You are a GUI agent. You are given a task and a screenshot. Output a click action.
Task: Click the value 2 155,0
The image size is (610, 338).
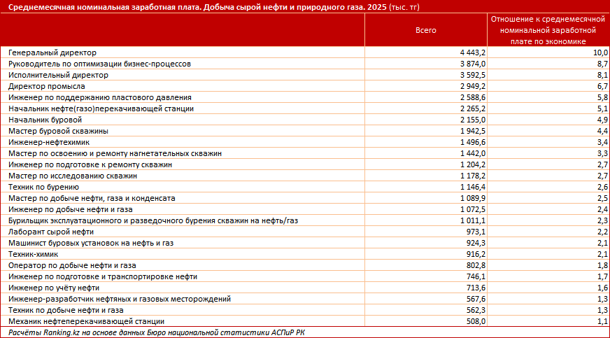coord(473,120)
